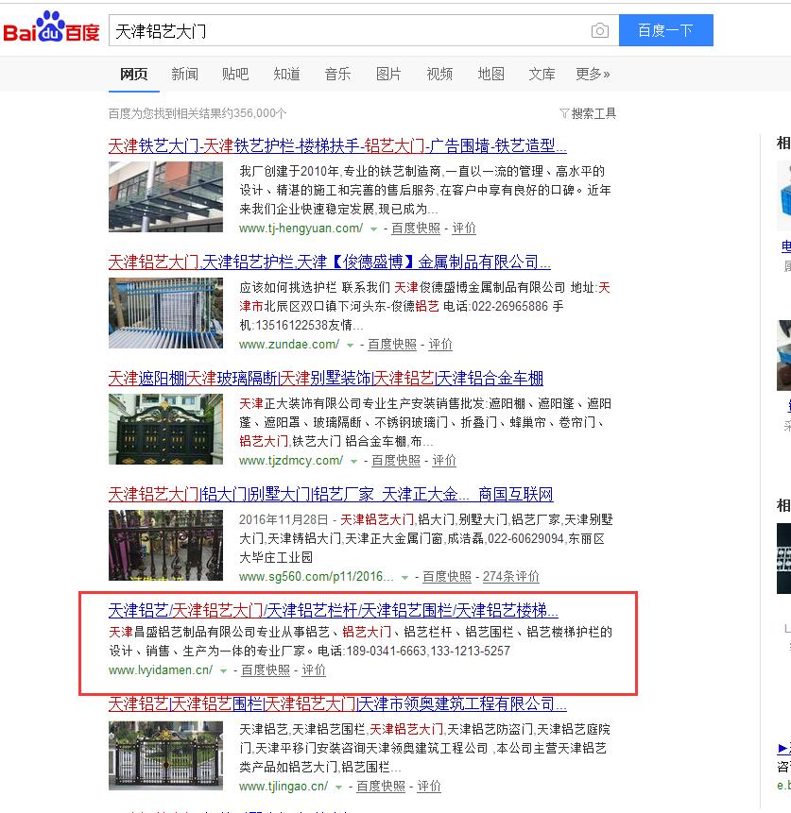Screen dimensions: 791x813
Task: Switch to the 新闻 tab
Action: coord(185,75)
